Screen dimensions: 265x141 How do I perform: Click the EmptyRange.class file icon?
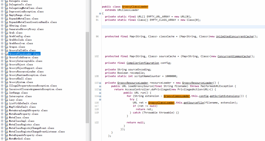point(6,15)
